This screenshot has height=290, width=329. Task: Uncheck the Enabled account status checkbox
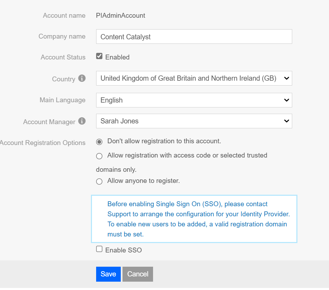click(x=99, y=56)
